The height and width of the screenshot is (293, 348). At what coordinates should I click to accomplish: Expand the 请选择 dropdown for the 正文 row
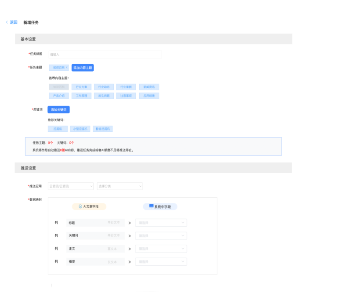click(x=161, y=249)
